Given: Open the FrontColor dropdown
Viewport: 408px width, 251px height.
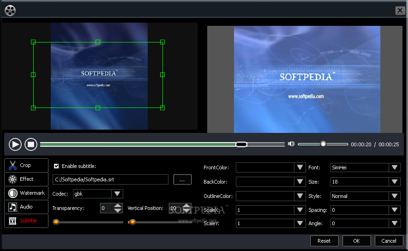Looking at the screenshot, I should tap(300, 167).
